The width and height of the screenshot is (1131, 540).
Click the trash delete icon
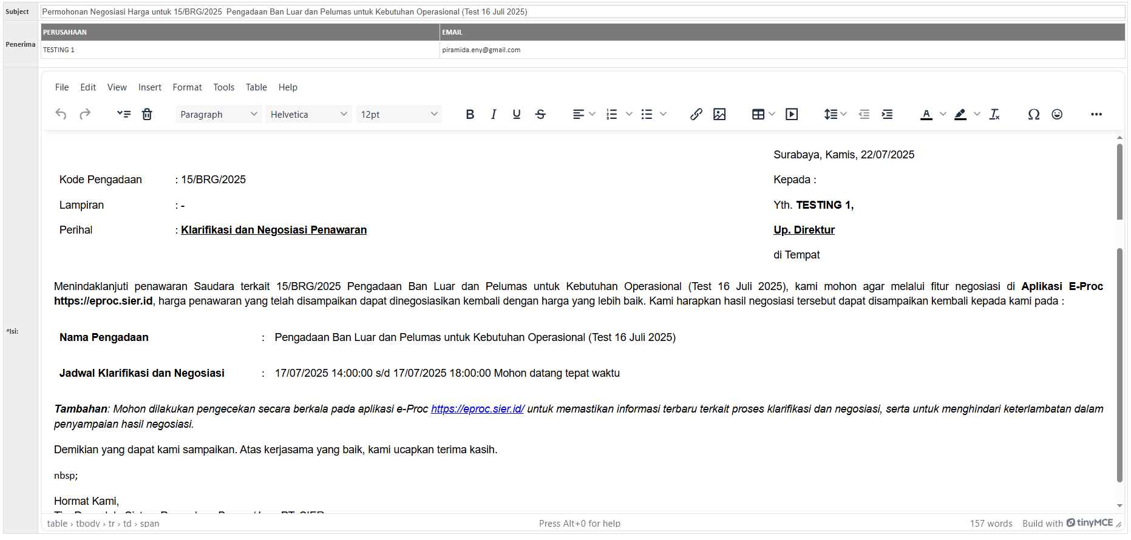147,114
